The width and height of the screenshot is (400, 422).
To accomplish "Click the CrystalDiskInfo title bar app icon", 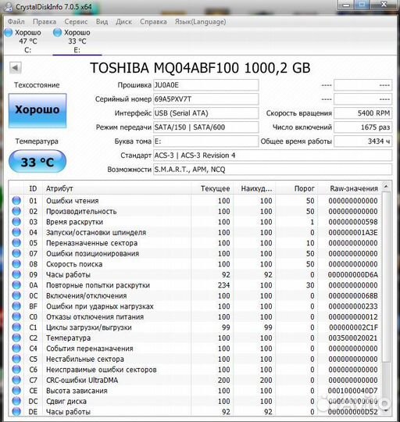I will pyautogui.click(x=9, y=6).
